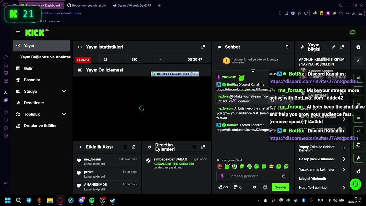The image size is (366, 206).
Task: Open Steam from taskbar
Action: point(113,200)
